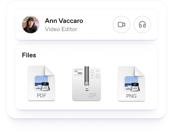
Task: Click the ZIP label text
Action: click(x=92, y=95)
